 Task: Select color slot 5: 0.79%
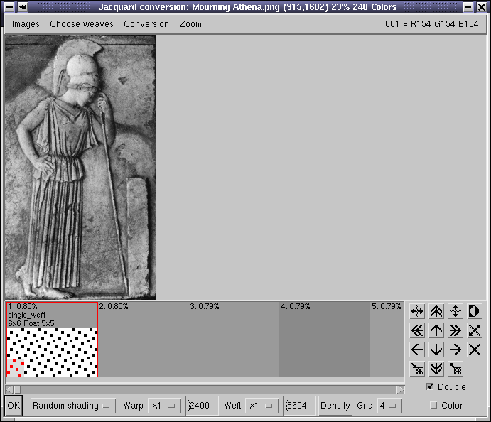[x=387, y=340]
